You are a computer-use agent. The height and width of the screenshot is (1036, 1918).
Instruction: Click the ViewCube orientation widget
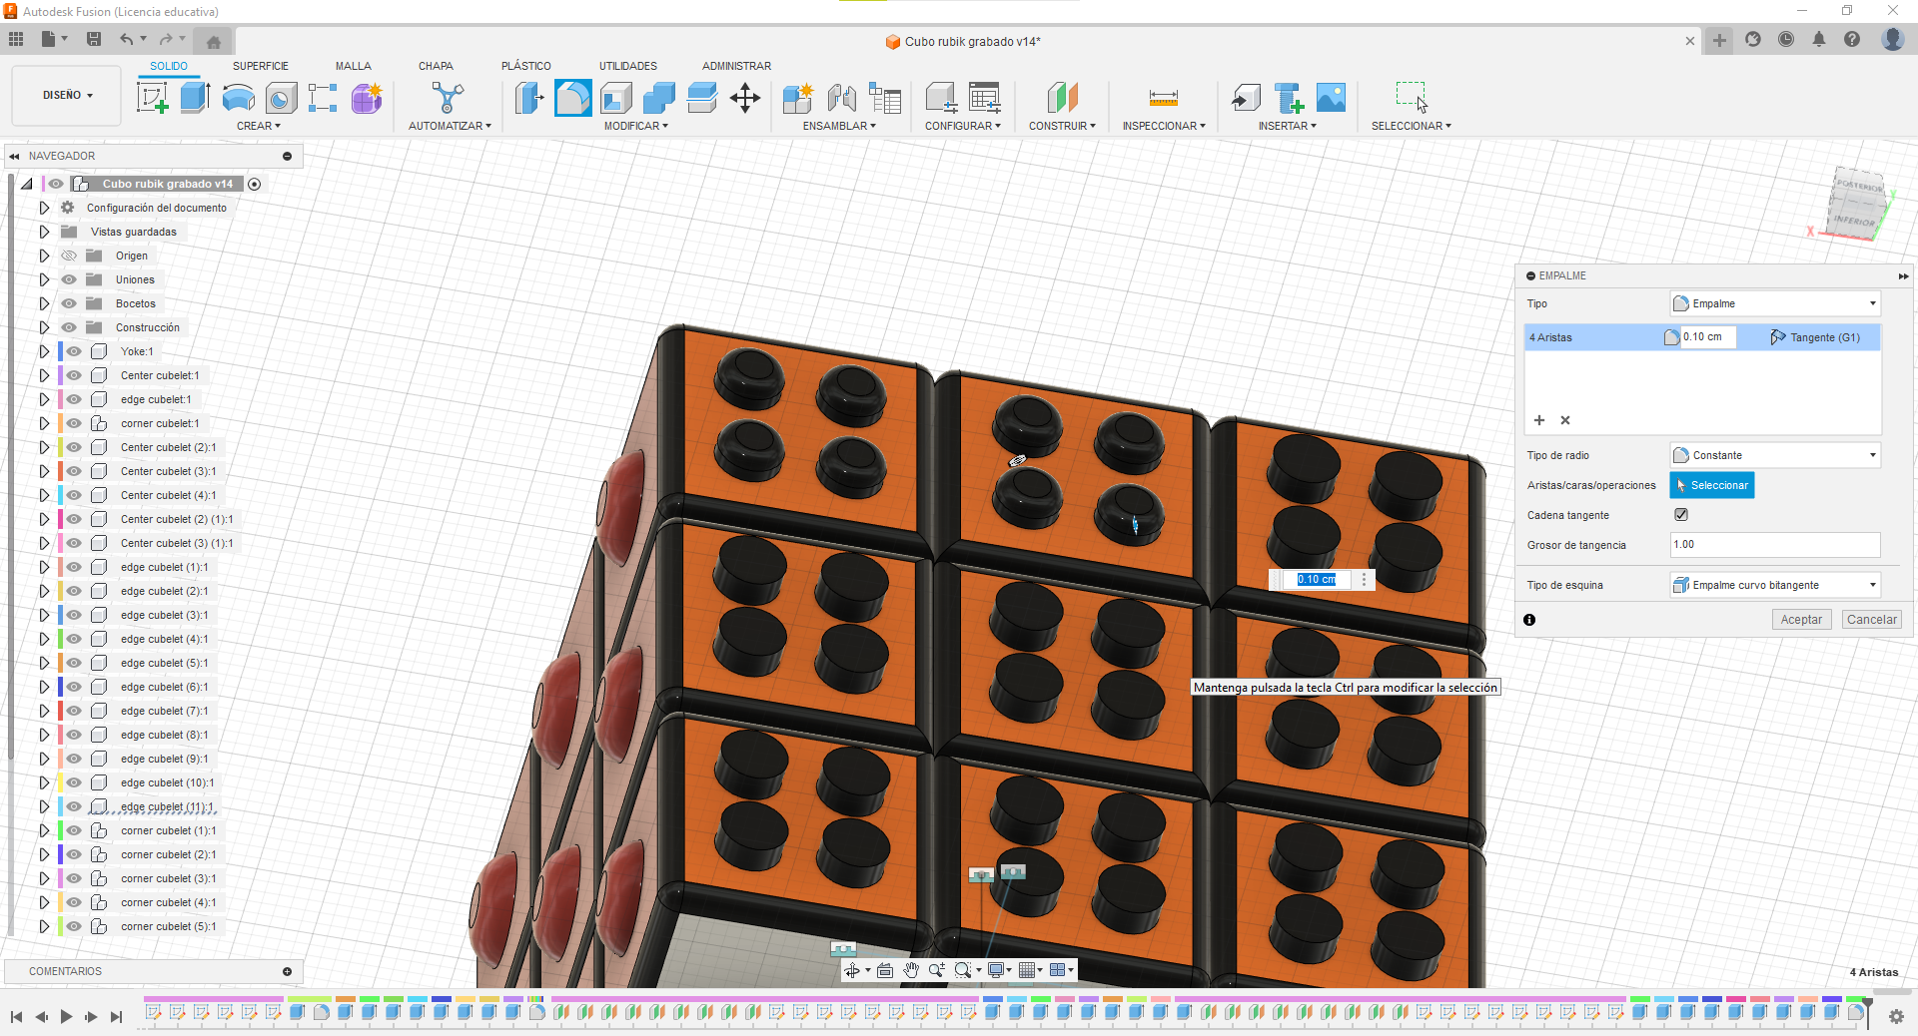click(x=1857, y=205)
